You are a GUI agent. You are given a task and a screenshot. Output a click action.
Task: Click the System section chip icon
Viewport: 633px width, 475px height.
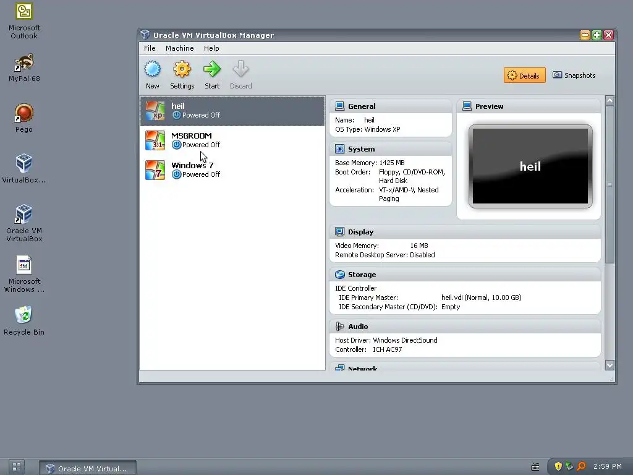point(339,149)
